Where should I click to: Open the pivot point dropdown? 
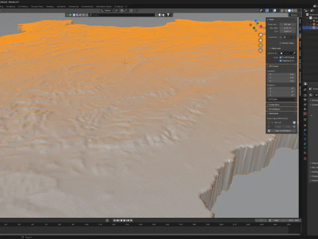(117, 11)
